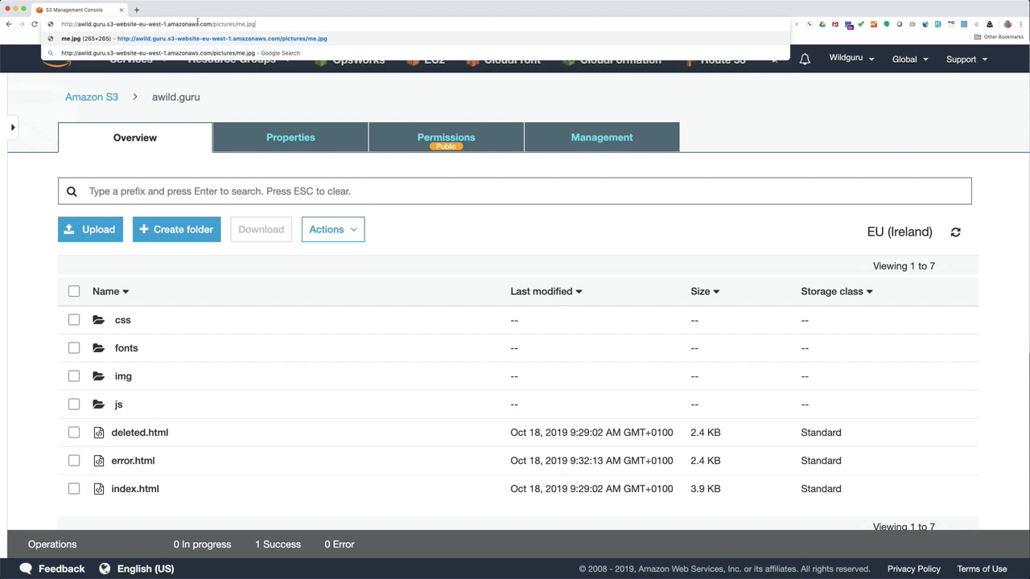Viewport: 1030px width, 579px height.
Task: Click the English (US) language selector
Action: [146, 569]
